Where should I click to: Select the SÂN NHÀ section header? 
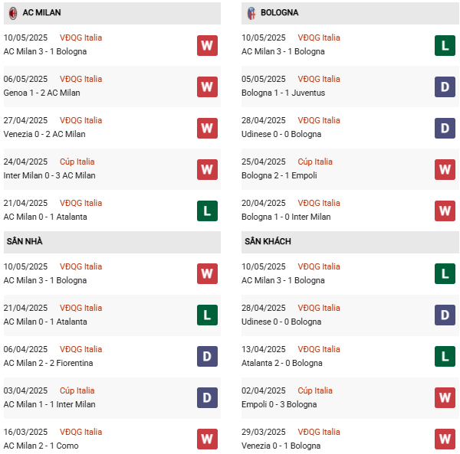[112, 242]
